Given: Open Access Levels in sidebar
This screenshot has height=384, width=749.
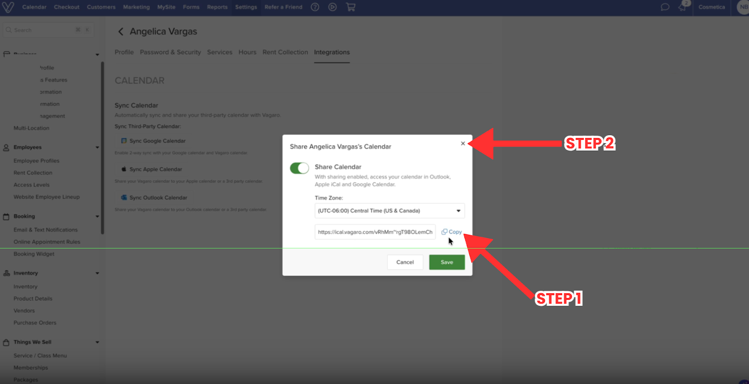Looking at the screenshot, I should coord(31,185).
